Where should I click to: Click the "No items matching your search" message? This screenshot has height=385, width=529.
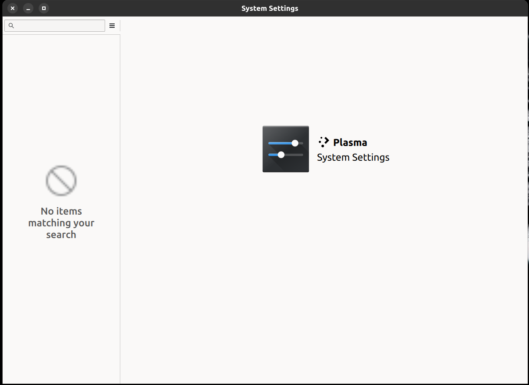coord(61,223)
